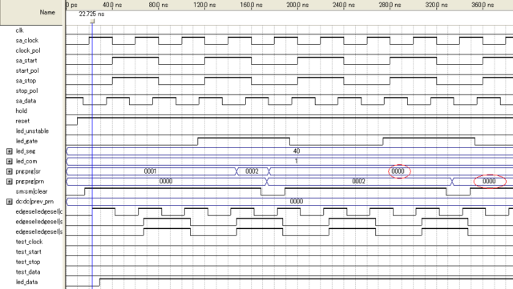Click the 0002 value segment in sr waveform
Screen dimensions: 513x289
[252, 171]
